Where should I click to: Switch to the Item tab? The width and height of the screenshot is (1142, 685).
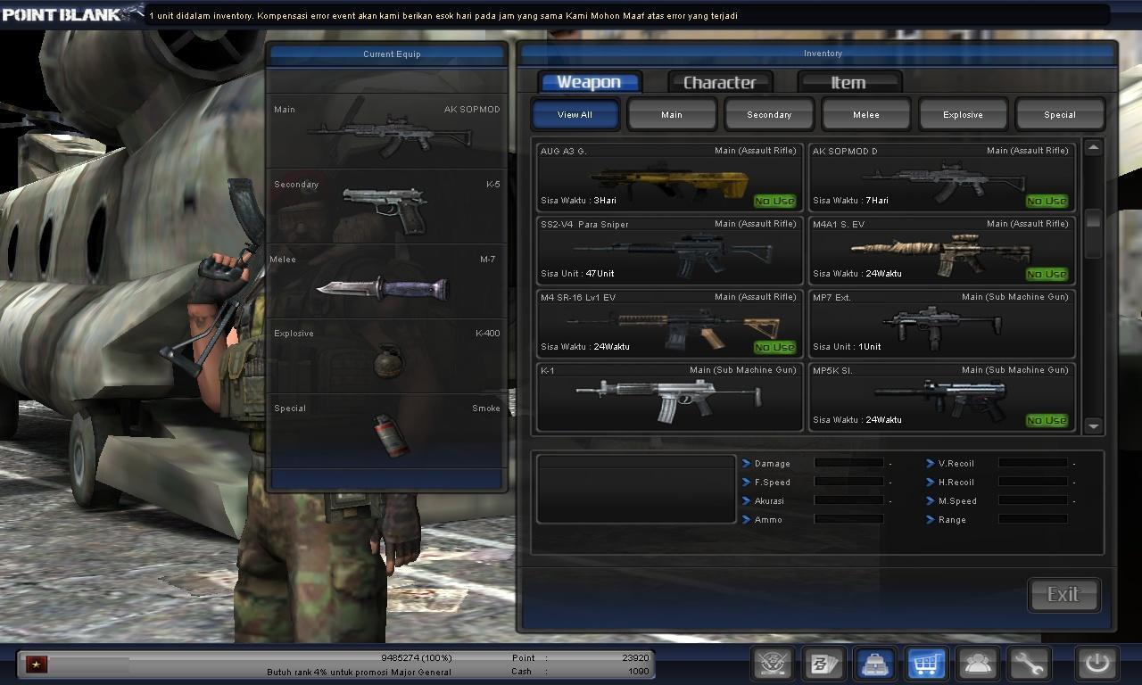pos(848,82)
